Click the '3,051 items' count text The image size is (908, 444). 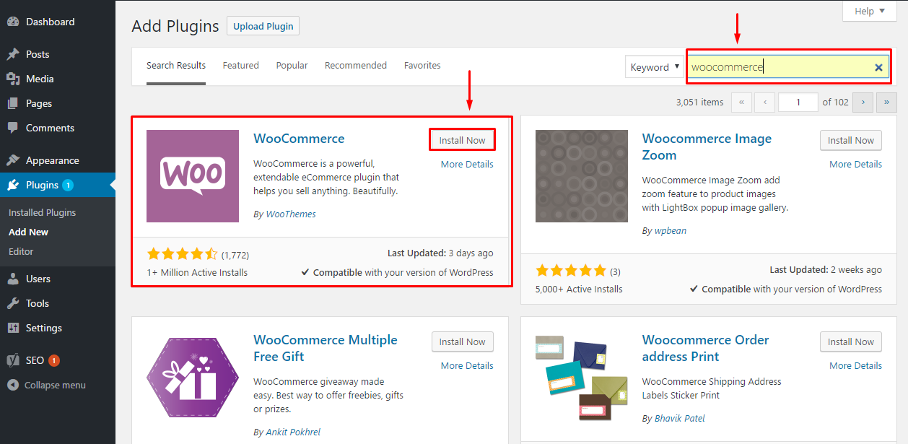tap(699, 103)
